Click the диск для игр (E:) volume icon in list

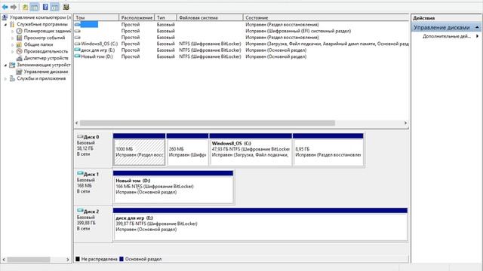point(77,50)
